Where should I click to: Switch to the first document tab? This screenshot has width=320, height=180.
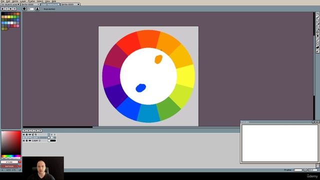coord(10,4)
